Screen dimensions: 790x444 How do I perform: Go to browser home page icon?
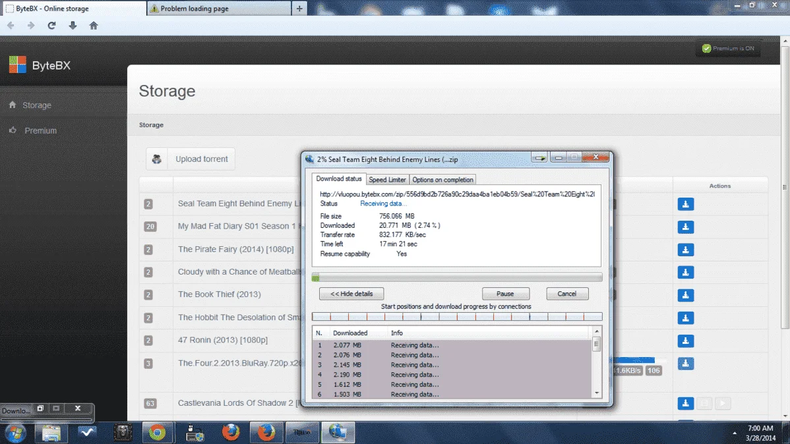(x=94, y=26)
